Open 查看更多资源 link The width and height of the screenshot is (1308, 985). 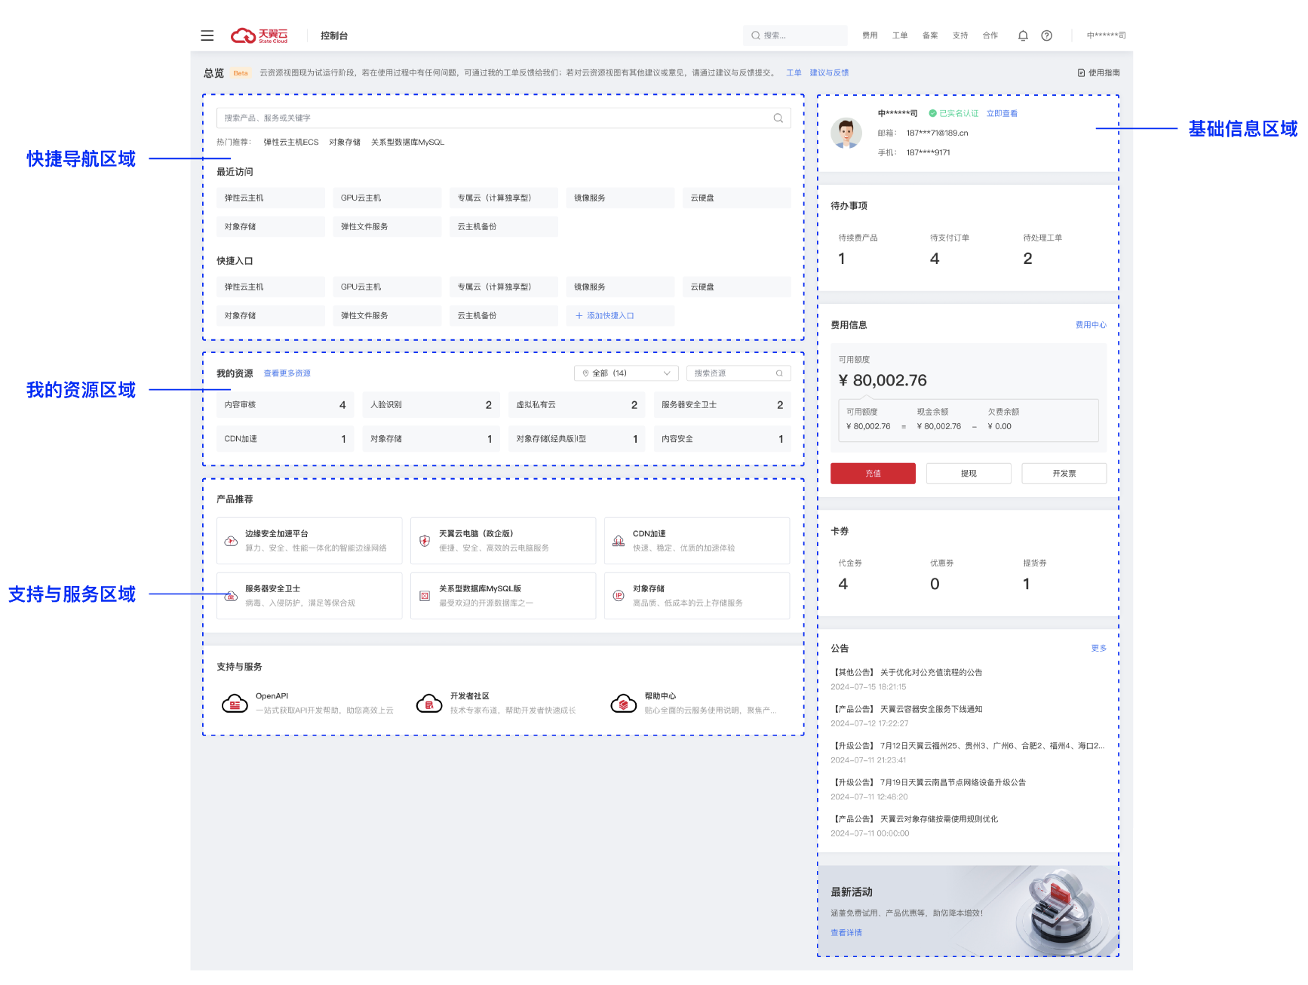(x=287, y=373)
